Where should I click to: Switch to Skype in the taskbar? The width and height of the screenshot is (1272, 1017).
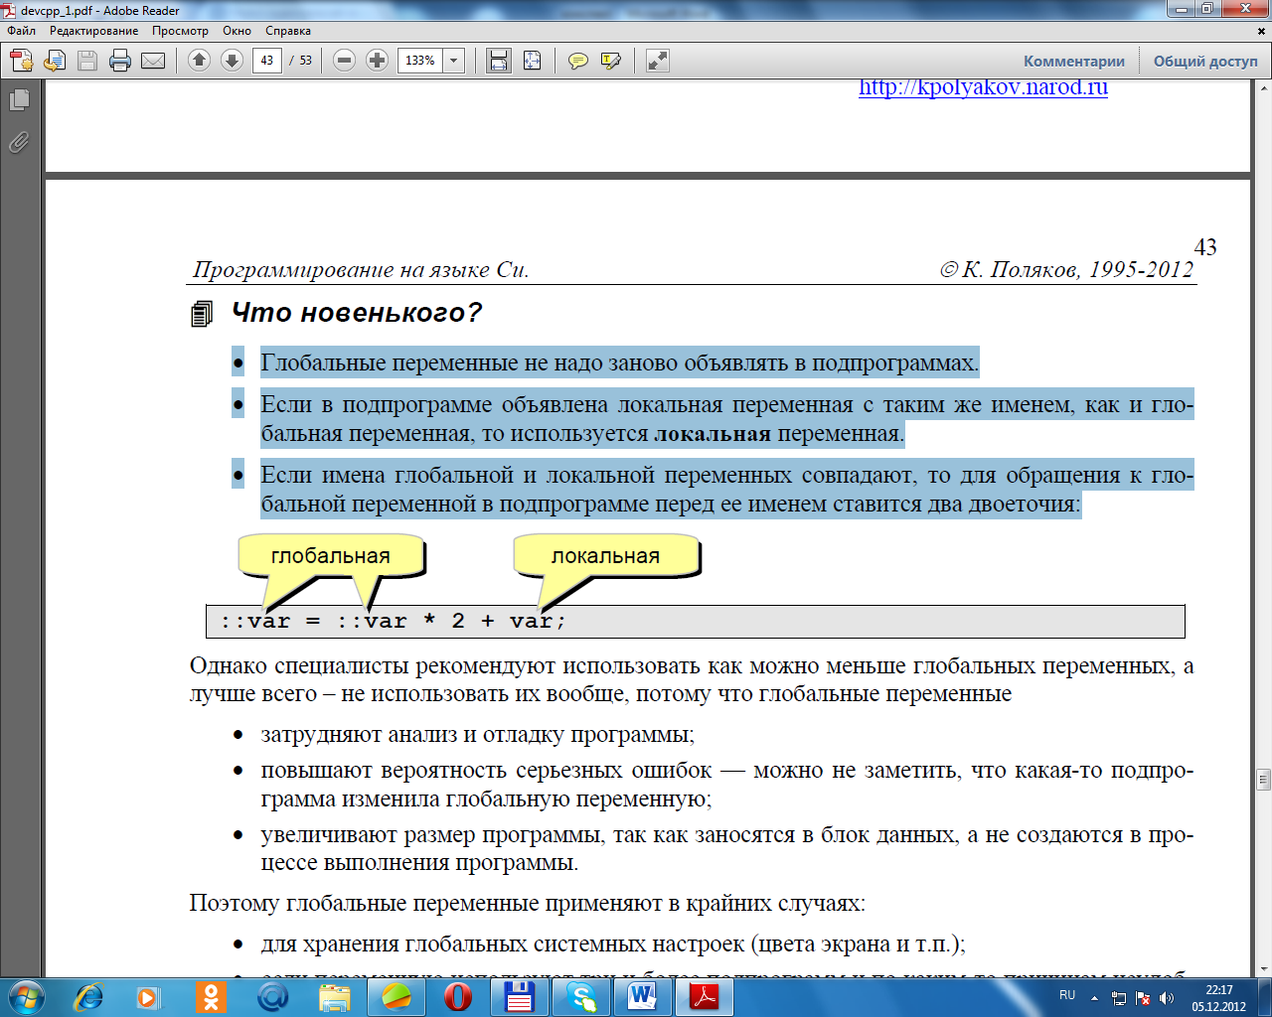coord(581,997)
